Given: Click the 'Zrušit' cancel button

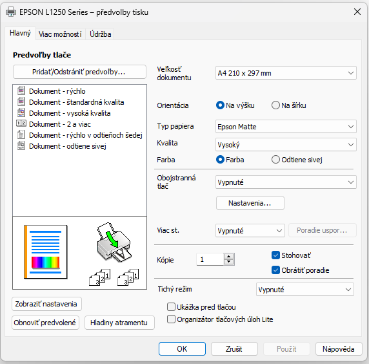Looking at the screenshot, I should click(x=234, y=348).
